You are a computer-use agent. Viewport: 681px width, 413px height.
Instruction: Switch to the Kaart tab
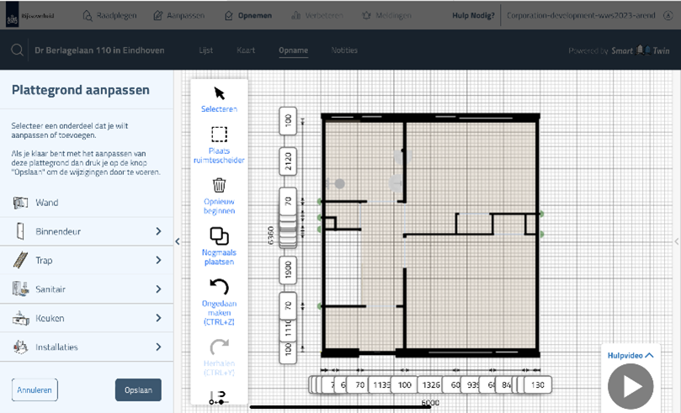click(245, 50)
